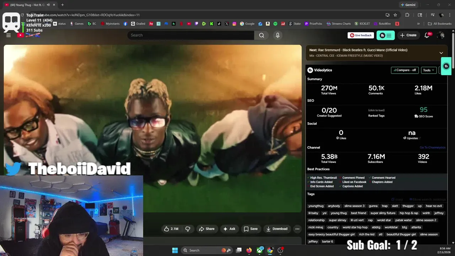Select the 'gunna' tag

(x=373, y=206)
